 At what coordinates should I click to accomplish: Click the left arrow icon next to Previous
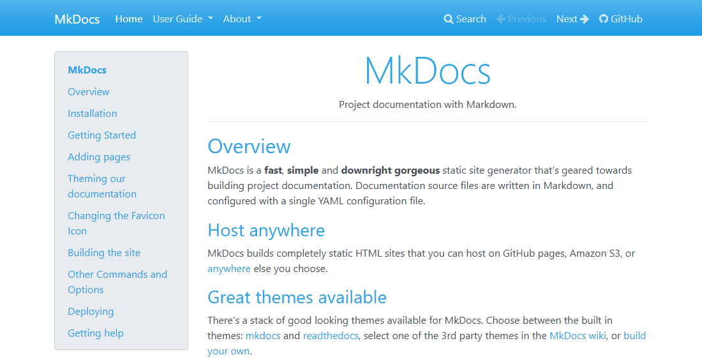tap(501, 19)
